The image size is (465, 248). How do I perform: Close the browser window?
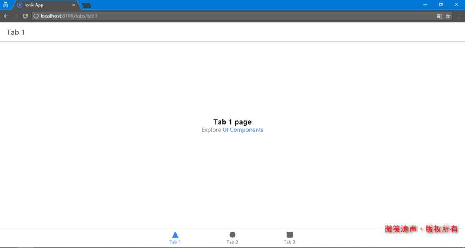457,5
